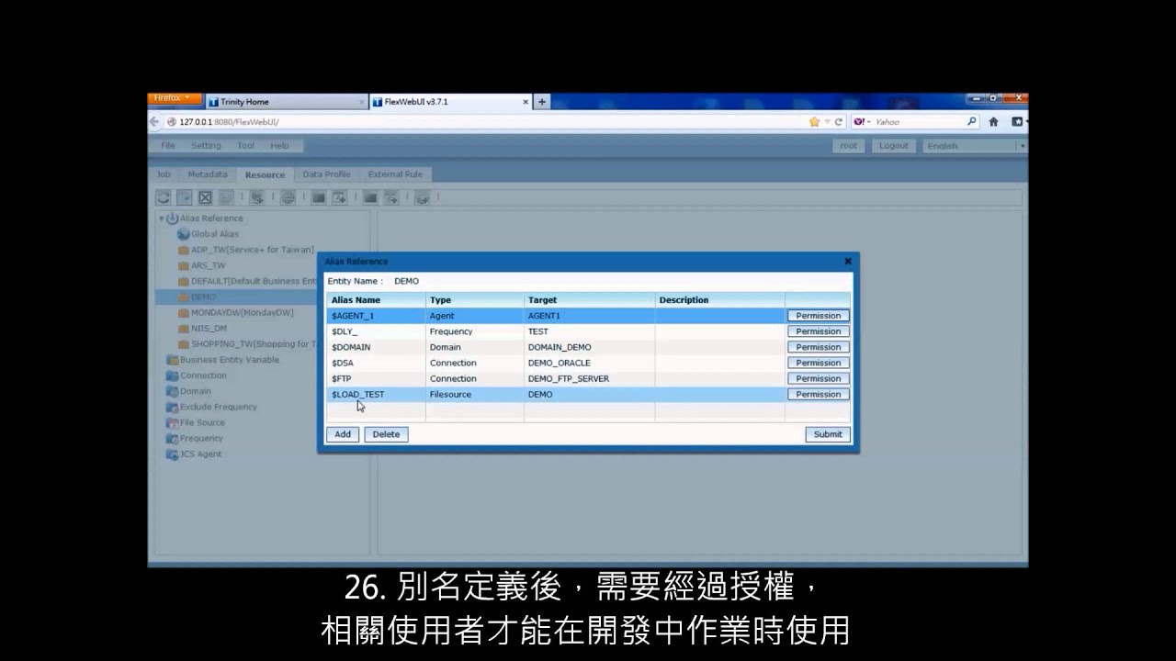Close the Alias Reference dialog
The image size is (1176, 661).
(848, 262)
